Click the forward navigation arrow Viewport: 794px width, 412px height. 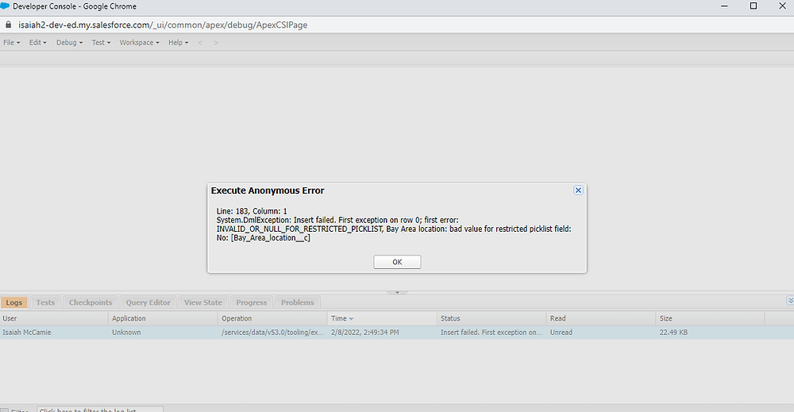click(x=216, y=43)
